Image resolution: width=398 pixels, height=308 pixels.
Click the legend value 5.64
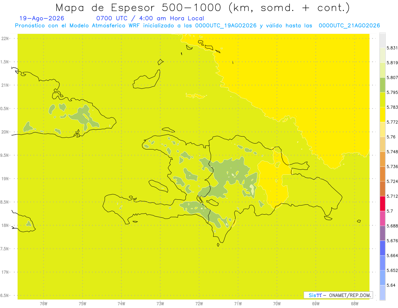coord(391,285)
